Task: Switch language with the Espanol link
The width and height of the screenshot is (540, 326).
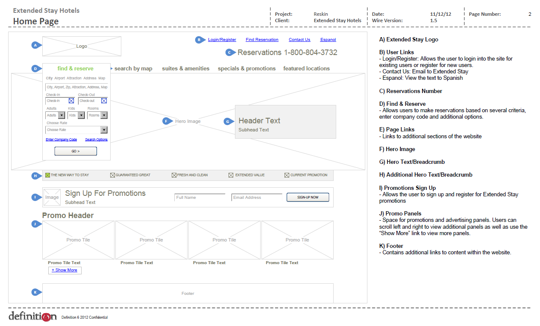Action: [328, 40]
